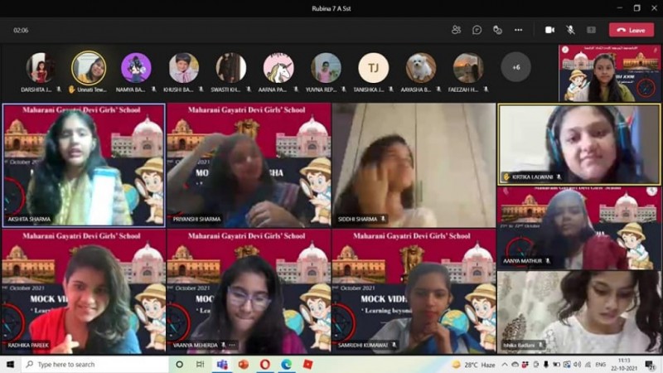663x373 pixels.
Task: Select NAMYA BA. participant avatar
Action: (136, 68)
